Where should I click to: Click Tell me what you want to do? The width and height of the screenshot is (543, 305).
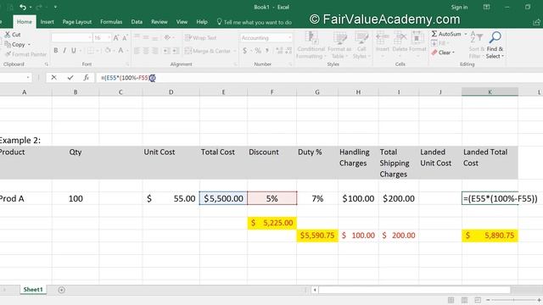[x=255, y=22]
